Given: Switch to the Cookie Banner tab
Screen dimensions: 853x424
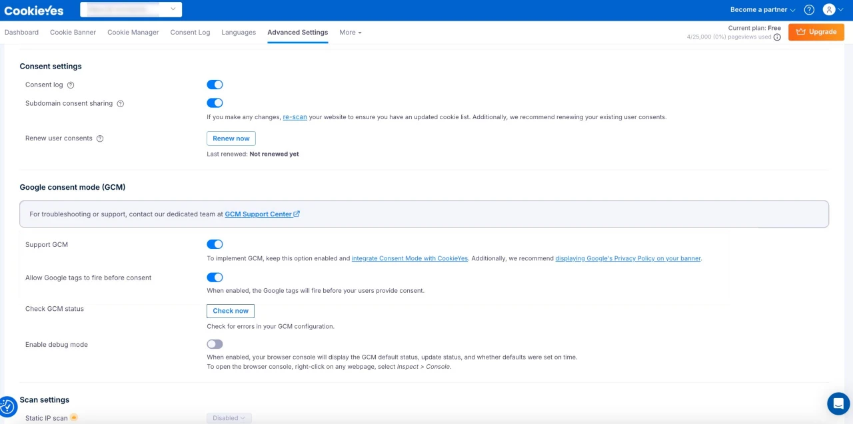Looking at the screenshot, I should point(73,32).
